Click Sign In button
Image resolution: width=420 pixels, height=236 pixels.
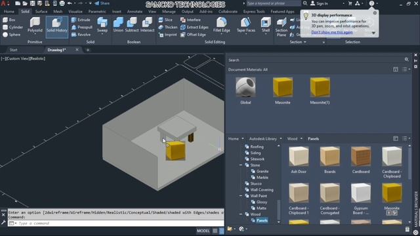319,3
